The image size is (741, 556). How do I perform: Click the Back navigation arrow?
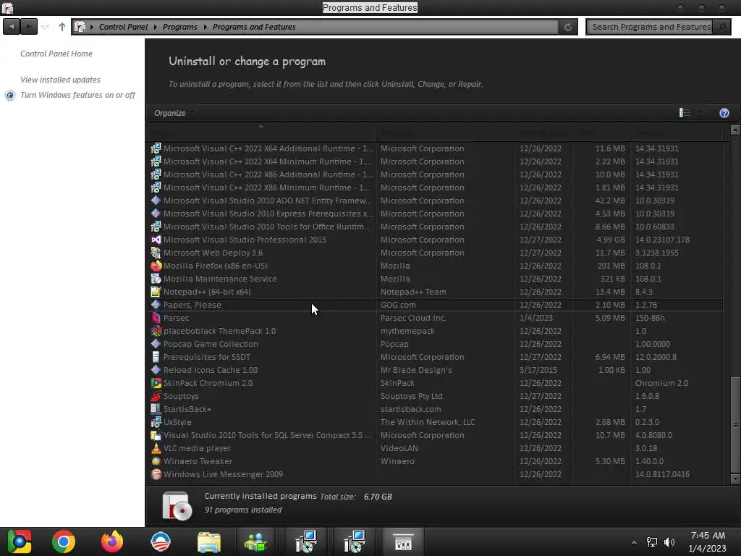[x=12, y=27]
